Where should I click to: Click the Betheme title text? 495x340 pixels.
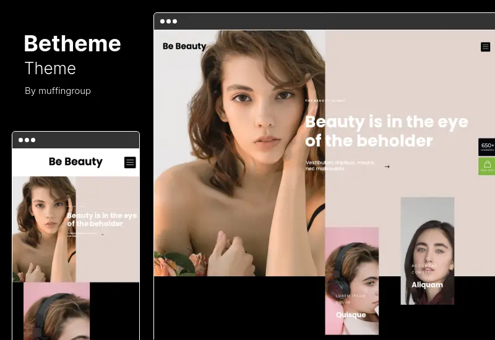(72, 43)
